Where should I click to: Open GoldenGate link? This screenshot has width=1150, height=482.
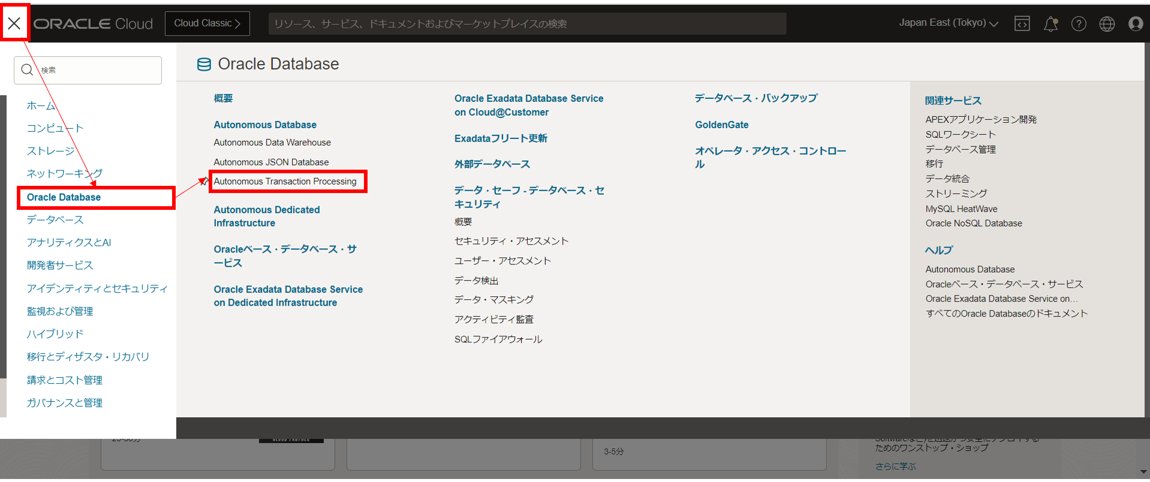point(722,125)
